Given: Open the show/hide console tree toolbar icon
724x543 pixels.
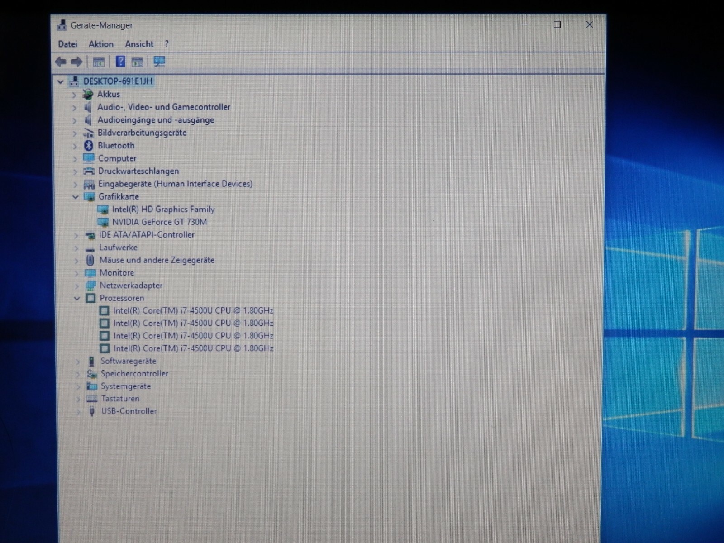Looking at the screenshot, I should tap(98, 62).
